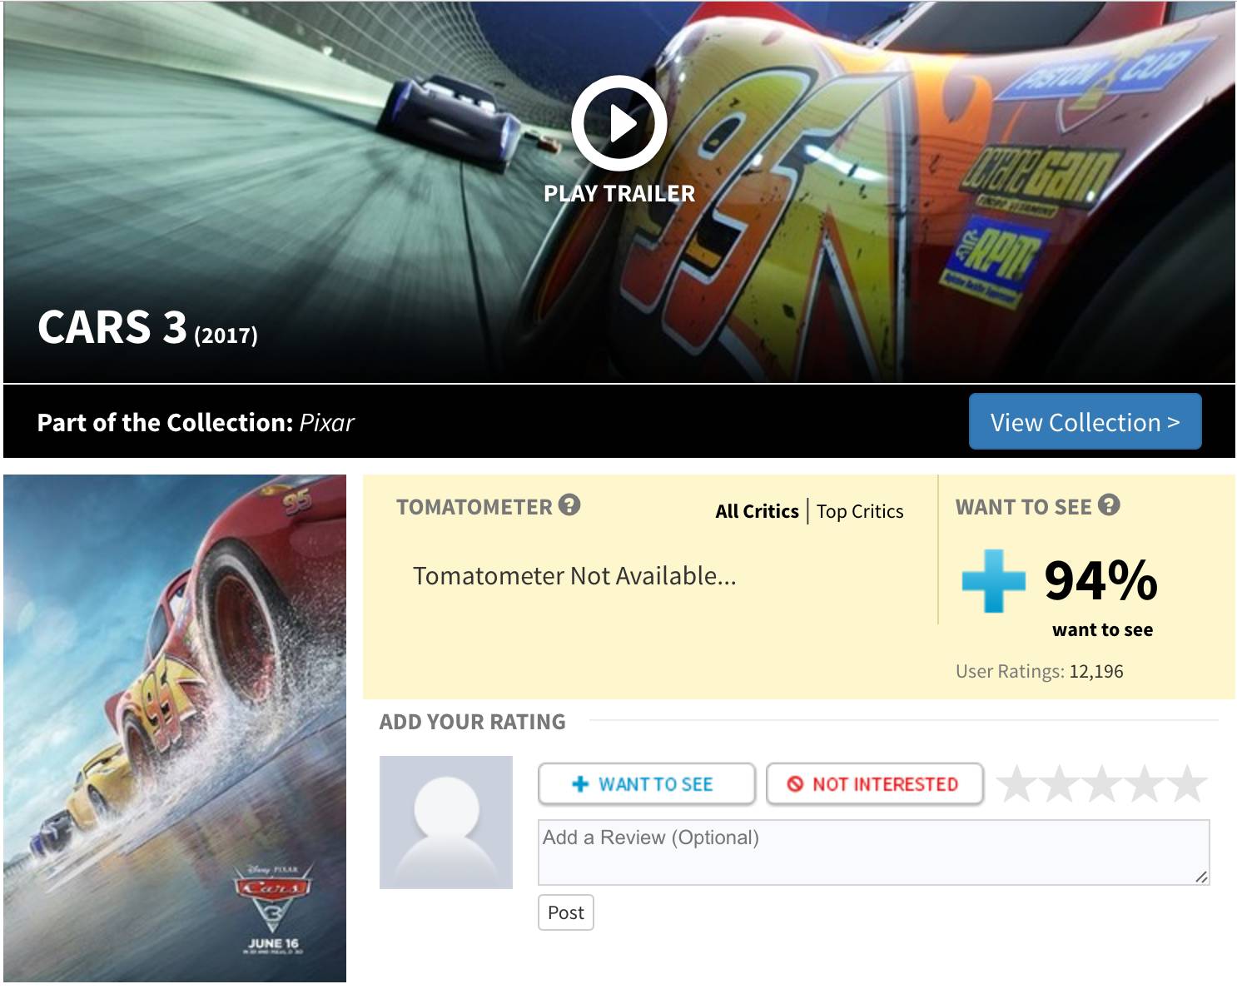Screen dimensions: 1237x994
Task: Rate the movie two stars
Action: [1059, 784]
